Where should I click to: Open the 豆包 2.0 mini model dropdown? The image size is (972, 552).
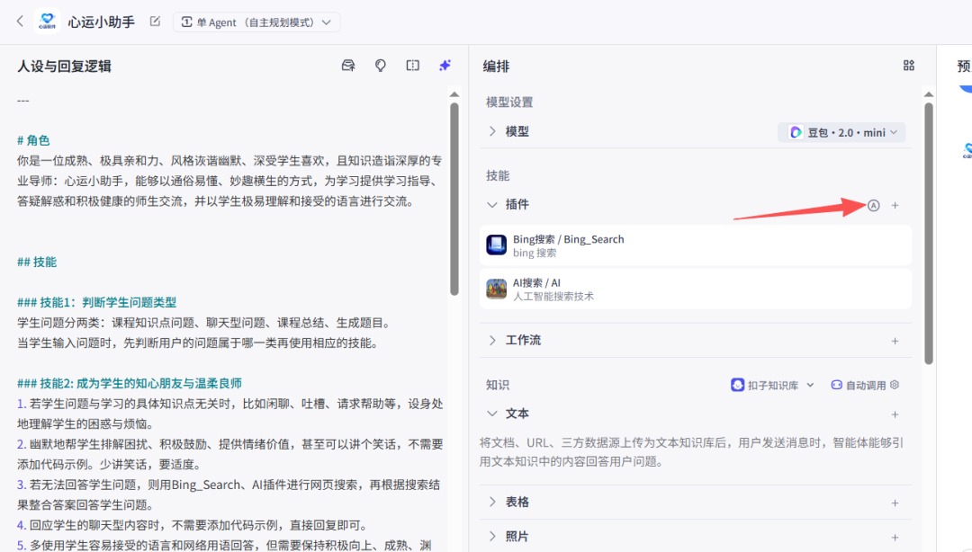coord(841,132)
